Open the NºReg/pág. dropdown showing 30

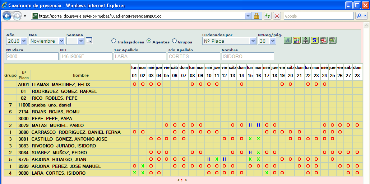(267, 41)
